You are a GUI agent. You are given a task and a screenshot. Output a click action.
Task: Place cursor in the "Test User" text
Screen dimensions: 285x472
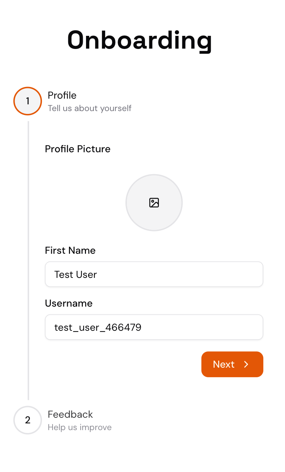point(76,274)
